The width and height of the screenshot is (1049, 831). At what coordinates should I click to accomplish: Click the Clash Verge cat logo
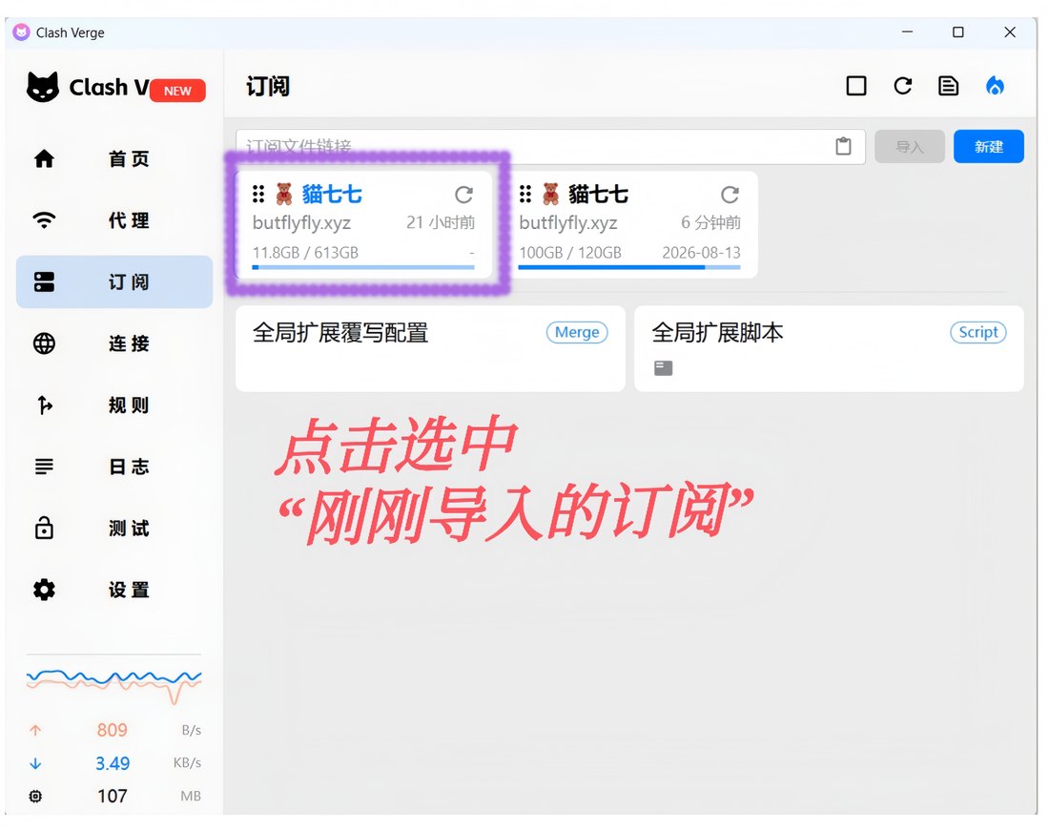point(43,87)
